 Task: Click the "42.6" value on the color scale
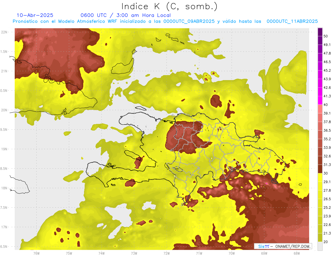(x=327, y=88)
